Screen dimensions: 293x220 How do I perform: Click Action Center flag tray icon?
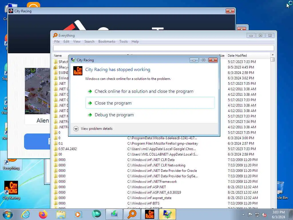pos(250,215)
